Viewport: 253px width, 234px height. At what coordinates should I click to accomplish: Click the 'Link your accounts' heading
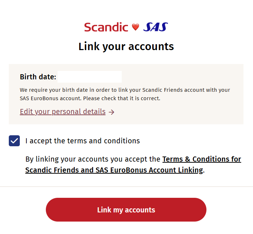pos(126,46)
